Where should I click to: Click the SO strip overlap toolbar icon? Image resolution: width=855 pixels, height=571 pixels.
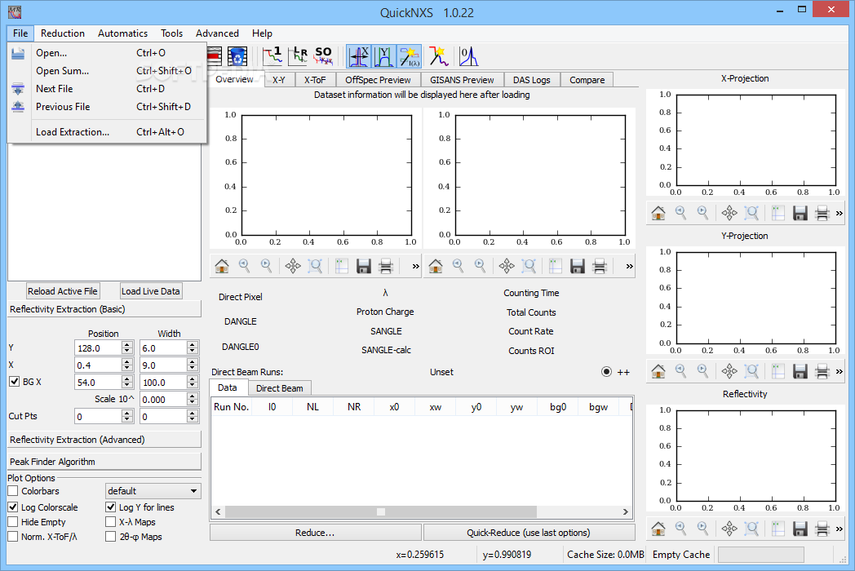(x=323, y=56)
